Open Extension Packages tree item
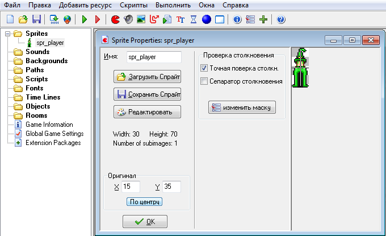 point(53,143)
